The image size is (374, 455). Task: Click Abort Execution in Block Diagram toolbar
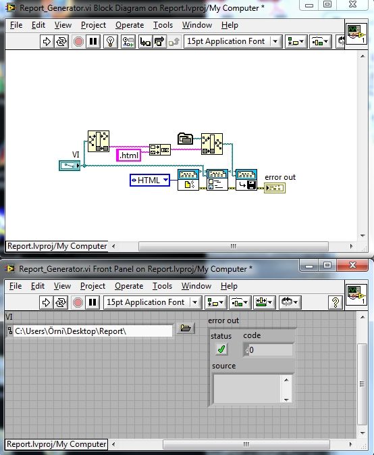[78, 41]
